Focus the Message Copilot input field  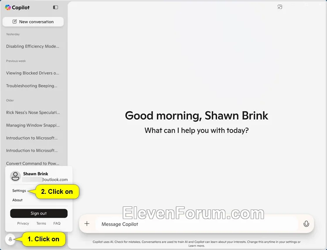196,224
